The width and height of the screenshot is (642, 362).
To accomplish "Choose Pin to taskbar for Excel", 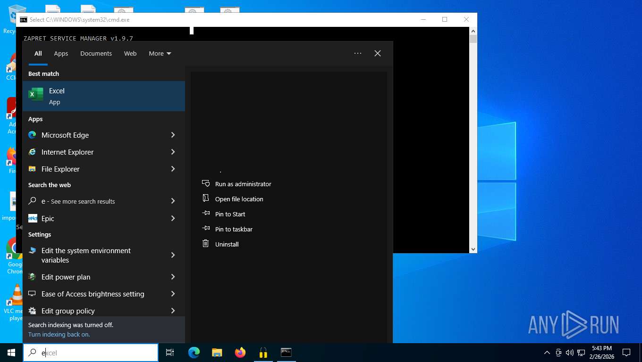I will tap(234, 229).
